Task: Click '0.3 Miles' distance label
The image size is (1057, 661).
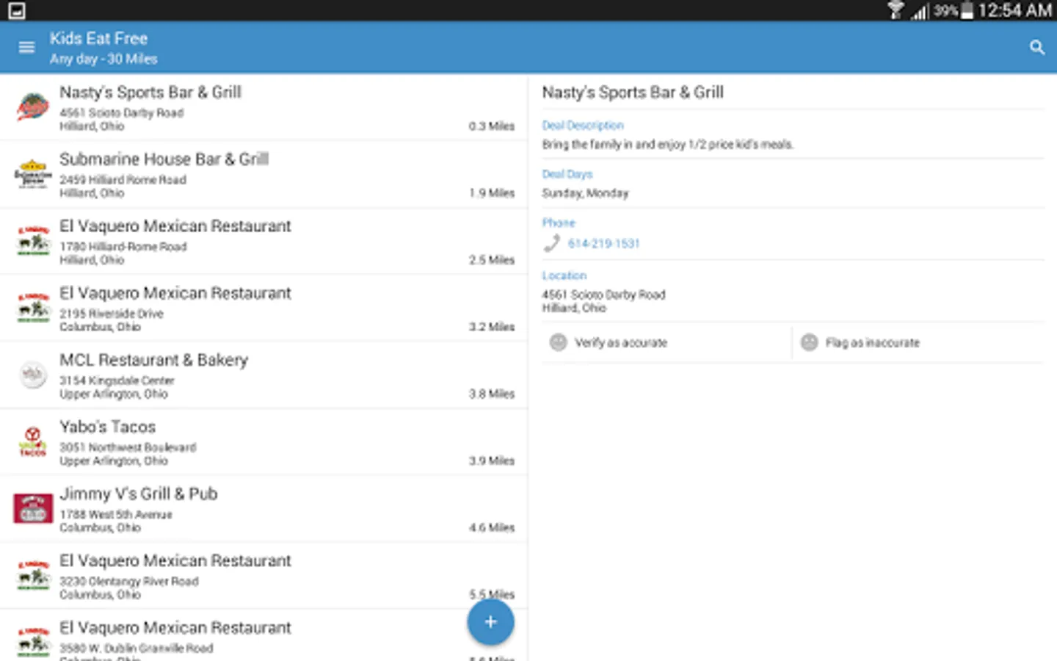Action: coord(492,126)
